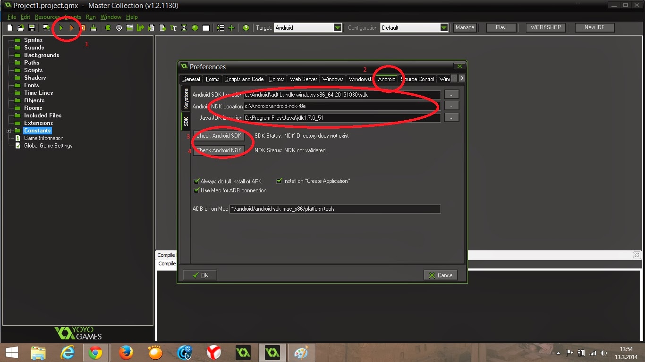Close the compile output panel
The width and height of the screenshot is (645, 362).
(637, 255)
